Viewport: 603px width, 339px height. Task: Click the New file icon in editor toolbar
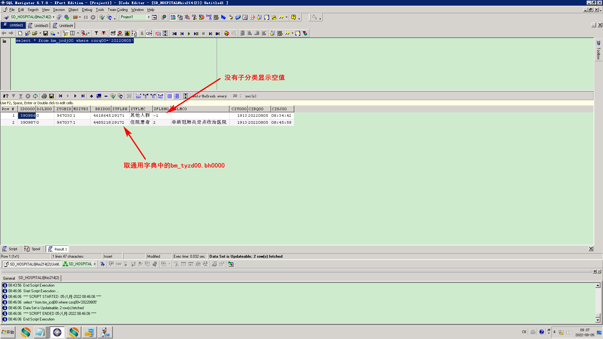20,33
